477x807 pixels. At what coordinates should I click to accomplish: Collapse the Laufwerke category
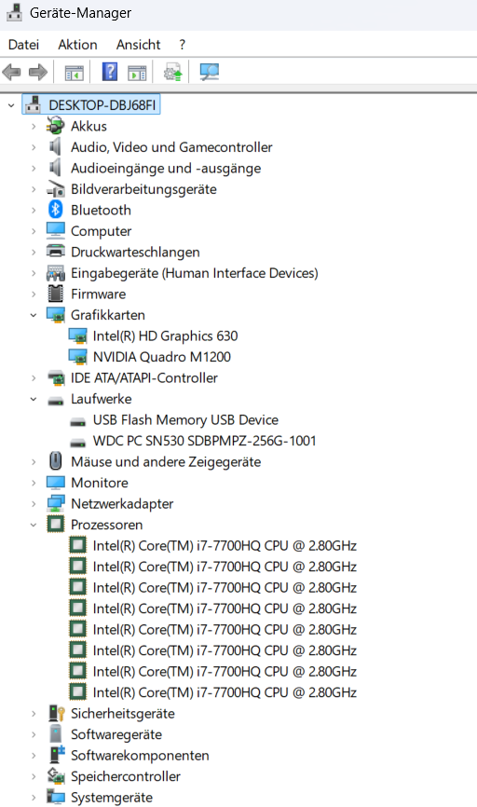[34, 399]
